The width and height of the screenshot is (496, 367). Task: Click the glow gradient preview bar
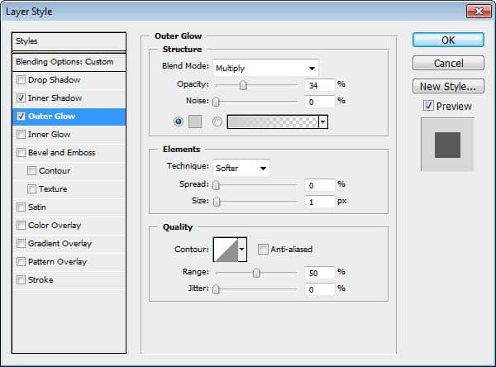click(273, 122)
